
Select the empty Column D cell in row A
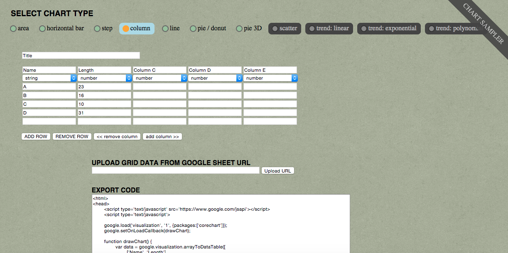(215, 87)
